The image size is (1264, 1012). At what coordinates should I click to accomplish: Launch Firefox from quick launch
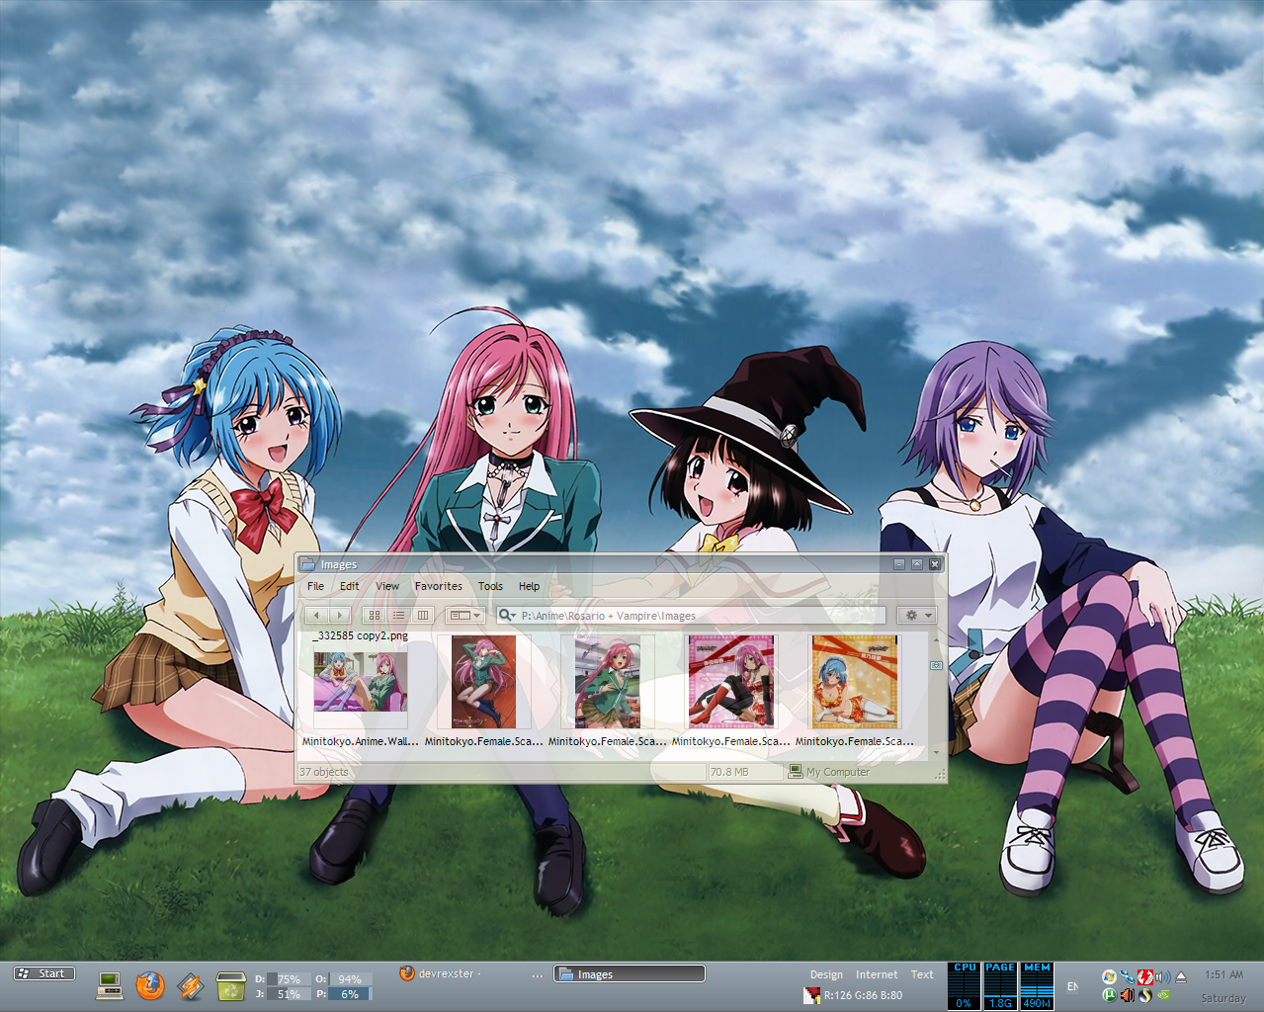[x=150, y=985]
